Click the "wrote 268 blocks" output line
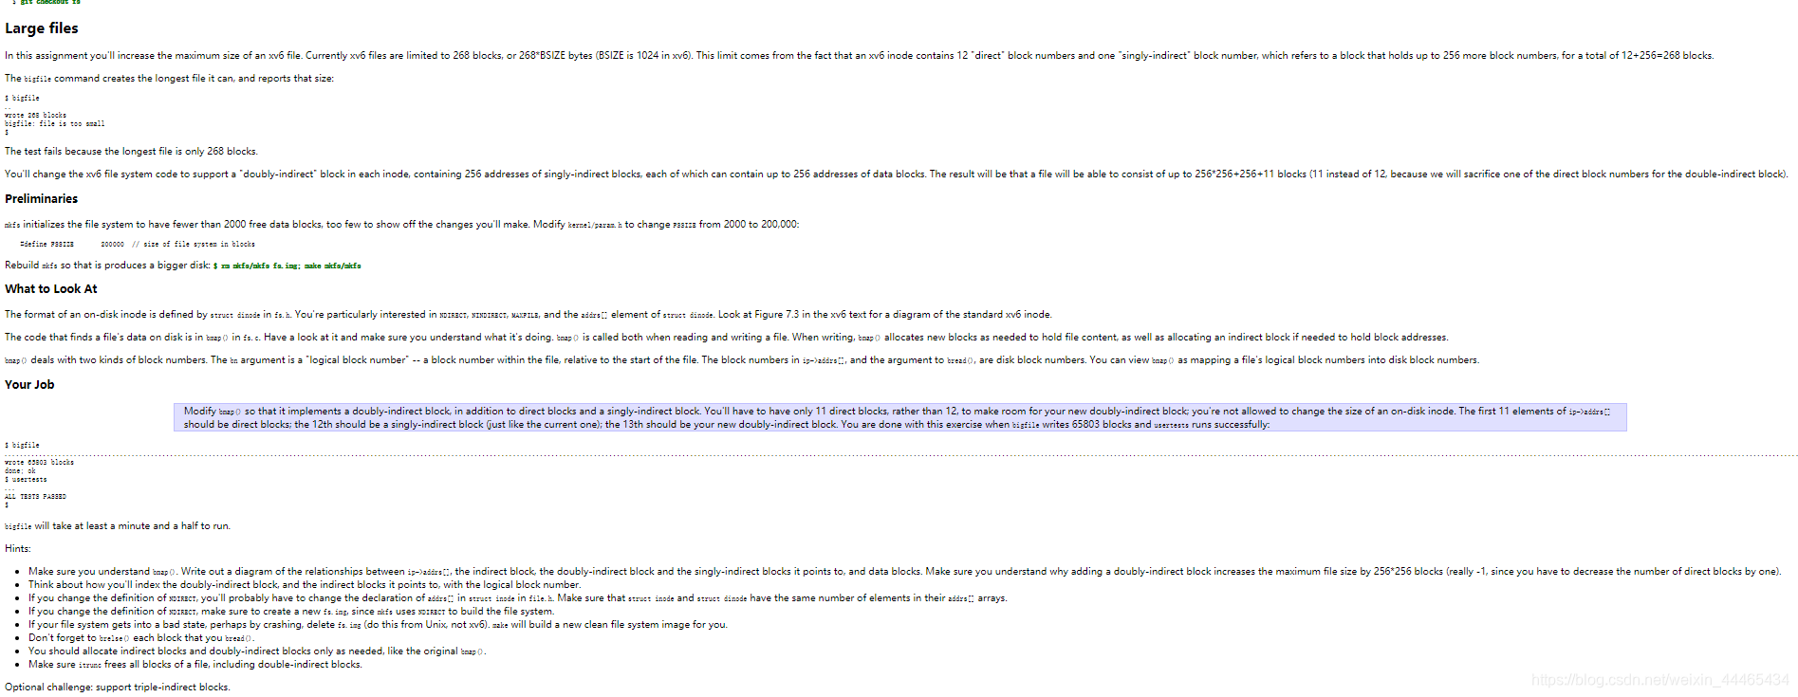 pyautogui.click(x=35, y=116)
